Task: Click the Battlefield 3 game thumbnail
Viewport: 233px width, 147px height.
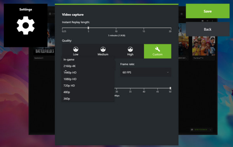Action: coord(45,39)
